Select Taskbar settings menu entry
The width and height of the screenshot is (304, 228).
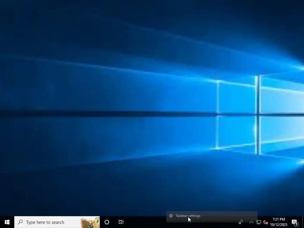pyautogui.click(x=212, y=216)
